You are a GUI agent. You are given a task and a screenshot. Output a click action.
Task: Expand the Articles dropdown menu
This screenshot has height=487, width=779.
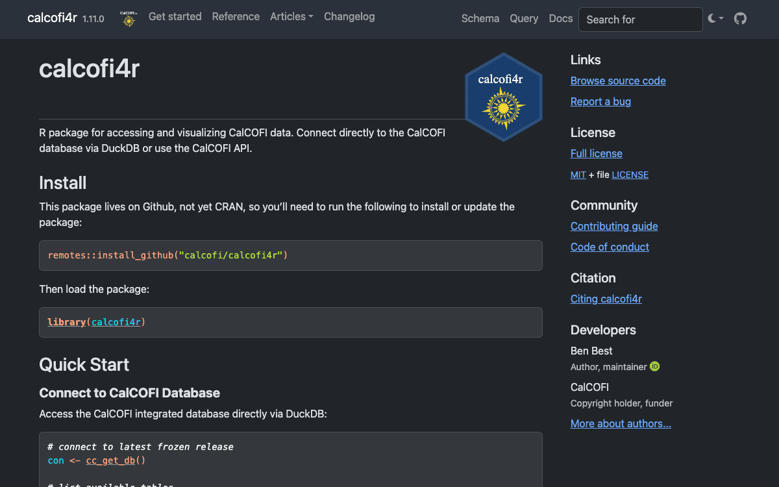click(x=291, y=17)
